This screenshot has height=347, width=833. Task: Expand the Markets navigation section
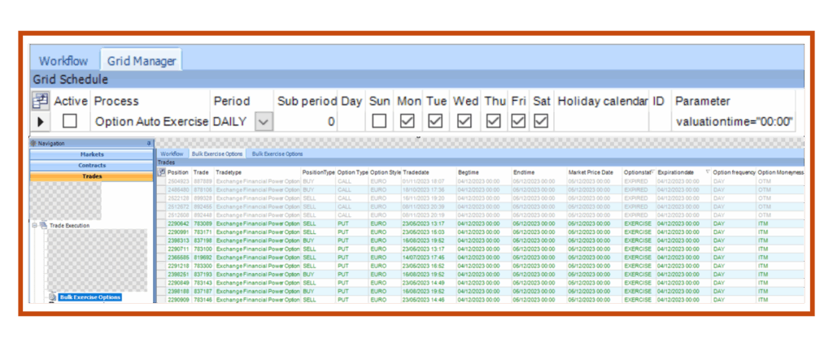(91, 154)
